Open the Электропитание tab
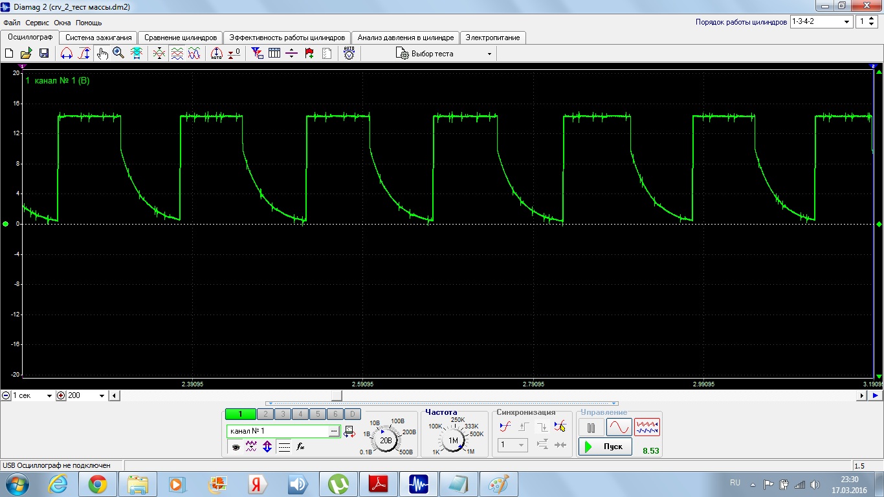 (x=492, y=38)
